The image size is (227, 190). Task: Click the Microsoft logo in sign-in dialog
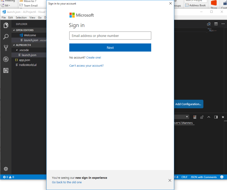(x=81, y=15)
